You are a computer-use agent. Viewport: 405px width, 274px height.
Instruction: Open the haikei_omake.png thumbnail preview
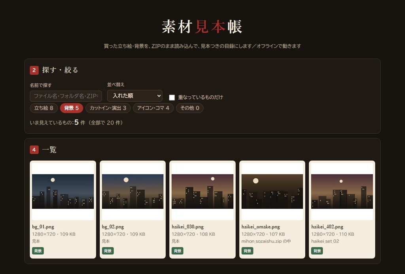click(x=272, y=191)
